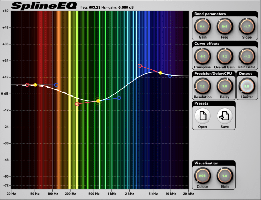This screenshot has width=261, height=200.
Task: Select the yellow band point near 7 kHz
Action: coord(160,73)
